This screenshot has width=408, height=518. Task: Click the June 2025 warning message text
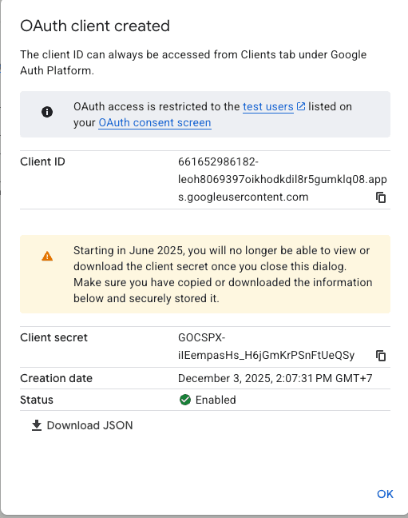pos(223,274)
